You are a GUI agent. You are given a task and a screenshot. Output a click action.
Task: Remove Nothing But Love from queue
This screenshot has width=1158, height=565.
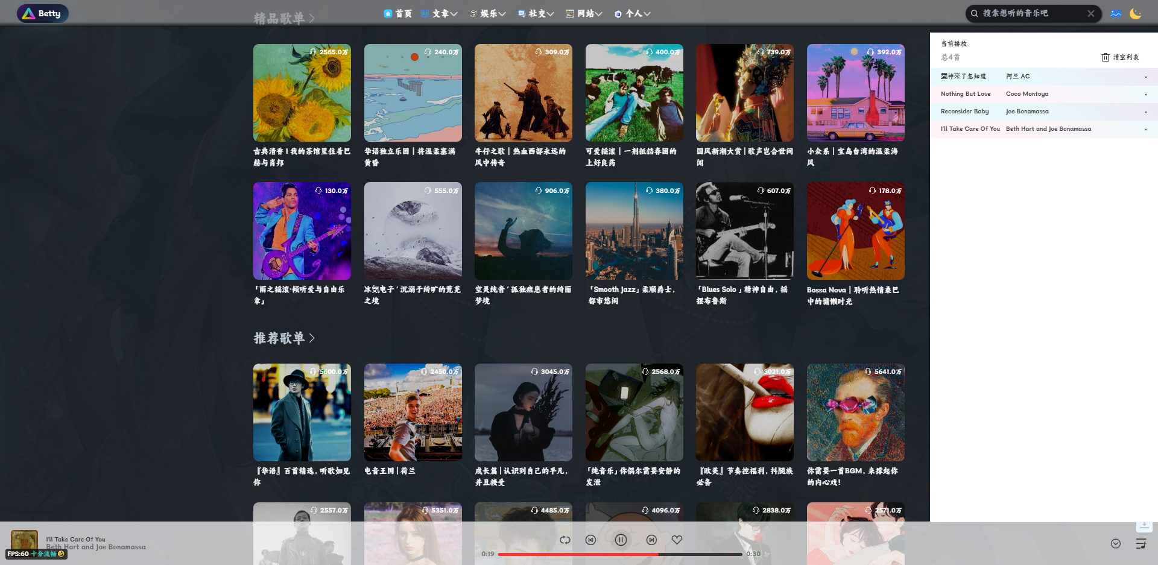pos(1146,94)
